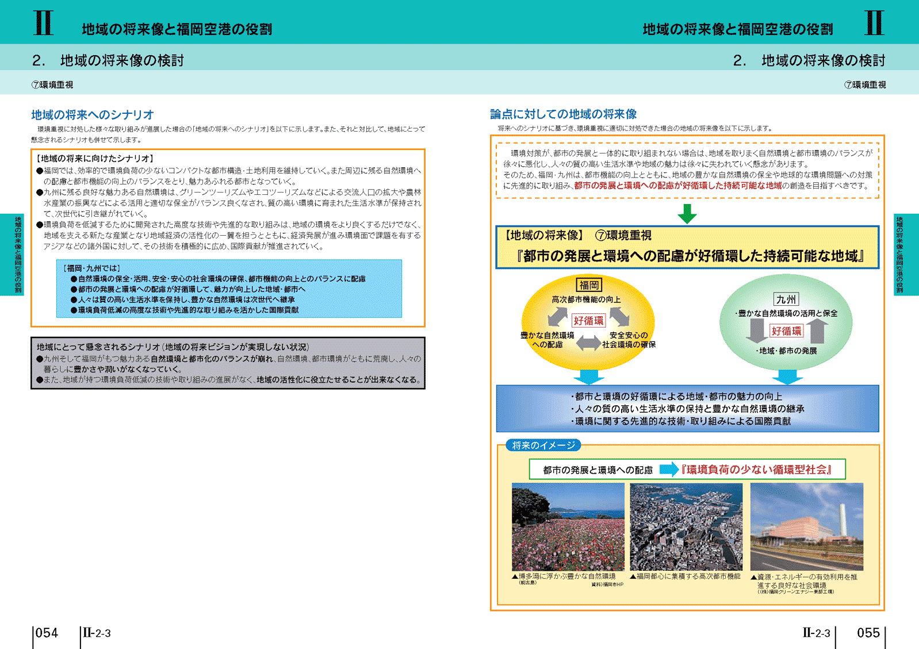Click the 九州 boxed label in green ellipse

786,299
